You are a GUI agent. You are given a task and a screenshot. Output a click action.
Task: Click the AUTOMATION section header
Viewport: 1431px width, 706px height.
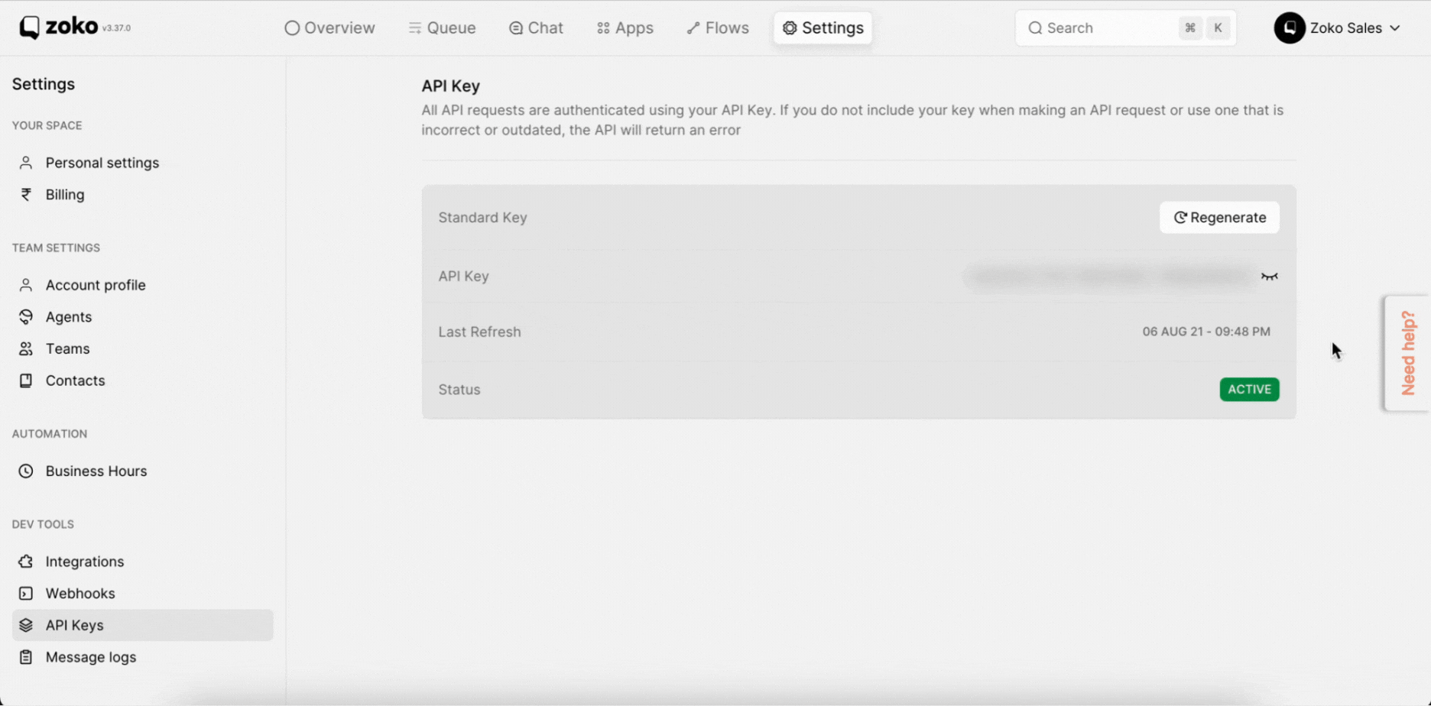click(x=50, y=434)
